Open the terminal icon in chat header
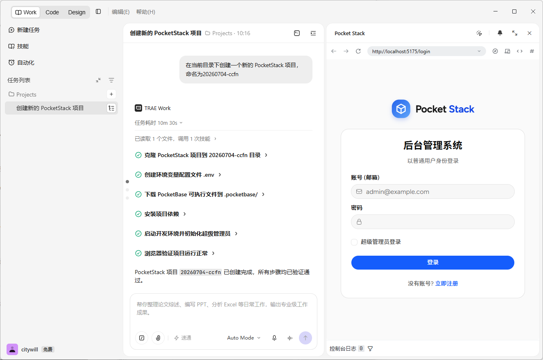The width and height of the screenshot is (543, 360). (x=297, y=33)
